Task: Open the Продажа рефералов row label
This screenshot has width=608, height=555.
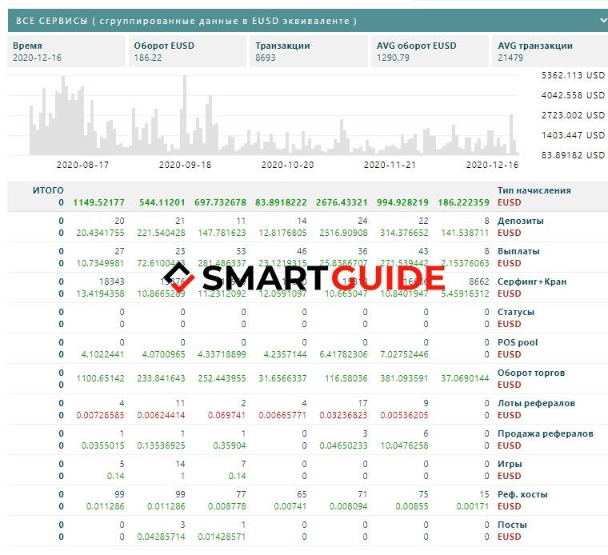Action: [545, 433]
